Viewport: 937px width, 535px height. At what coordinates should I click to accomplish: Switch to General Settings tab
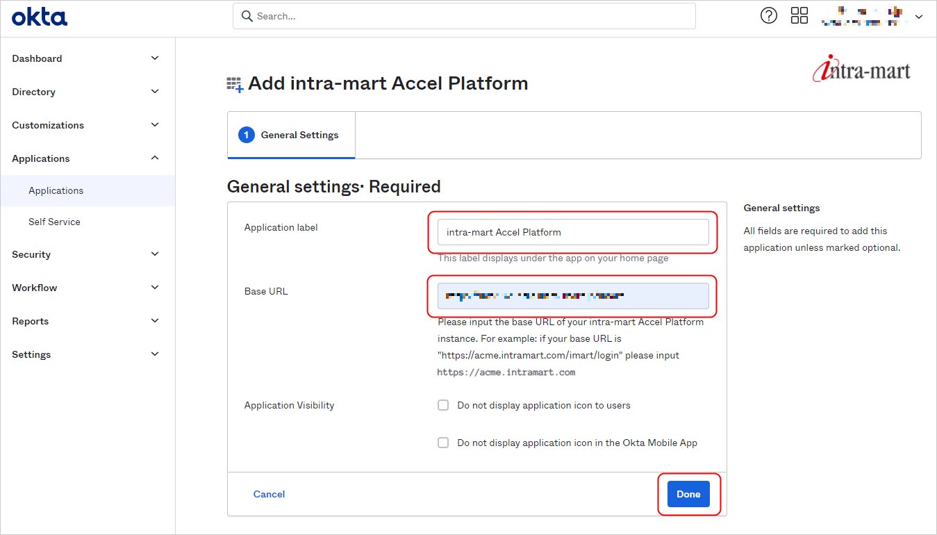[x=299, y=135]
